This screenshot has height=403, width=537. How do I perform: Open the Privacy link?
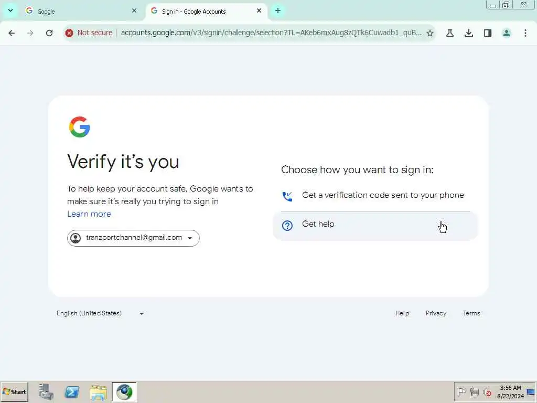coord(436,313)
